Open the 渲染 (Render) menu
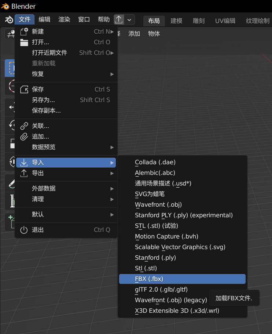The image size is (272, 334). coord(64,20)
